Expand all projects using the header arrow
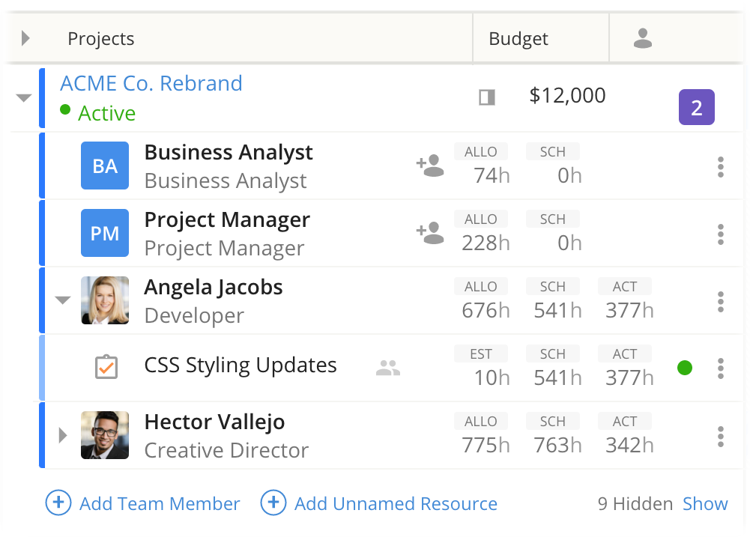Image resolution: width=750 pixels, height=537 pixels. point(25,38)
